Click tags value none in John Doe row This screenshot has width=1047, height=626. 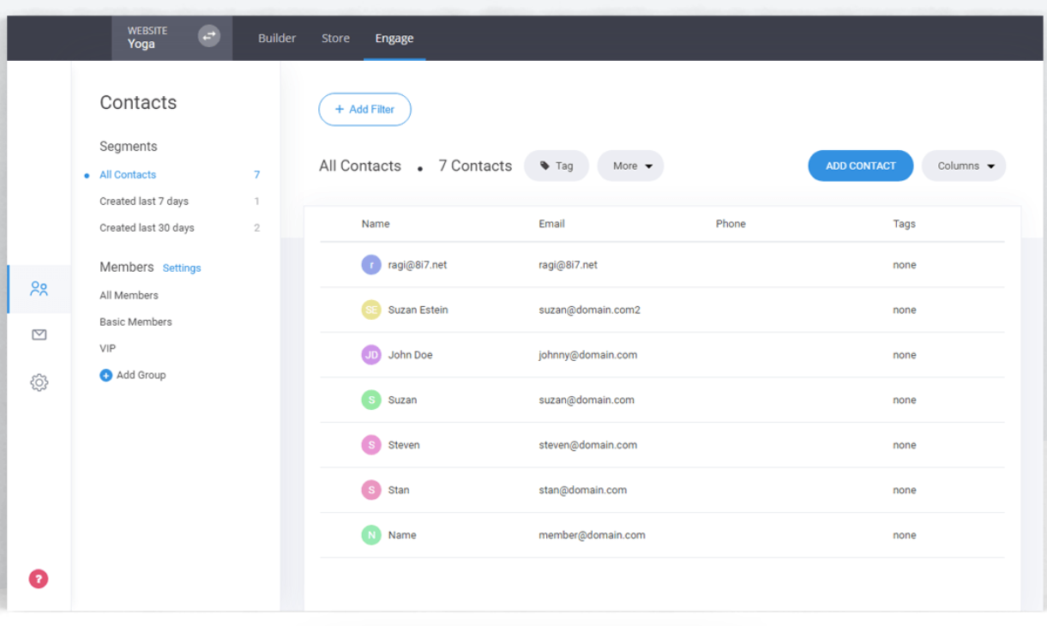coord(904,355)
